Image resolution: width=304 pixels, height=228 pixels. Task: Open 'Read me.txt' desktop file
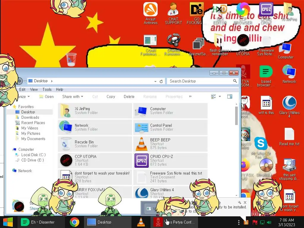point(289,137)
